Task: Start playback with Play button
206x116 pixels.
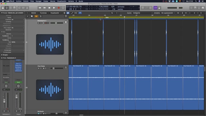Action: [54, 8]
